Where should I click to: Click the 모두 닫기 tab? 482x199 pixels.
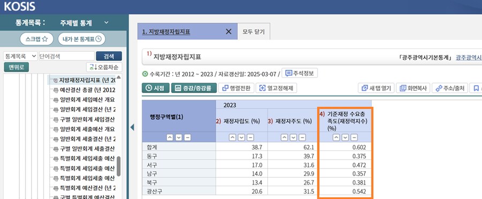[x=254, y=31]
